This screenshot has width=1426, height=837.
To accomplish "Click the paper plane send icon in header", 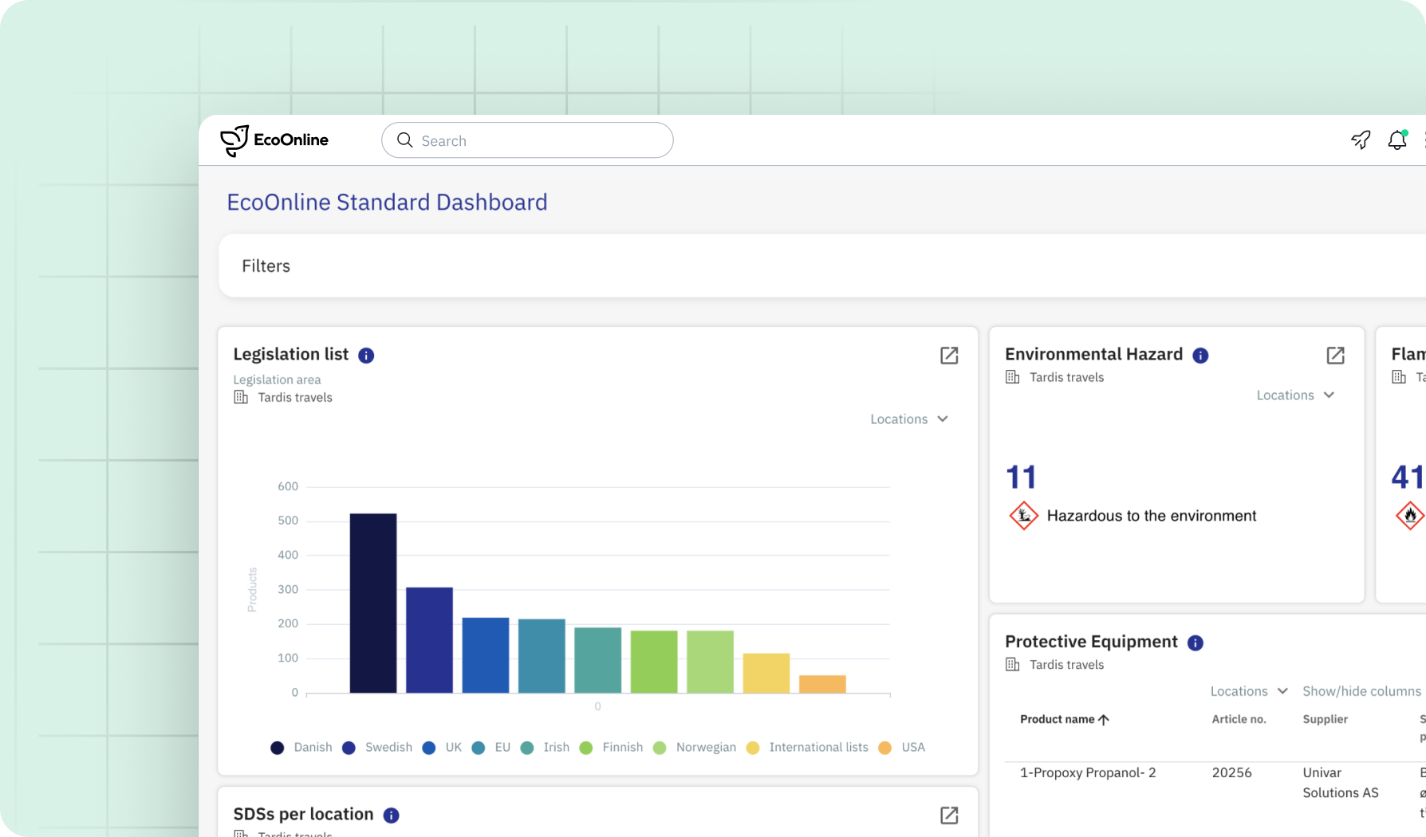I will (1360, 139).
